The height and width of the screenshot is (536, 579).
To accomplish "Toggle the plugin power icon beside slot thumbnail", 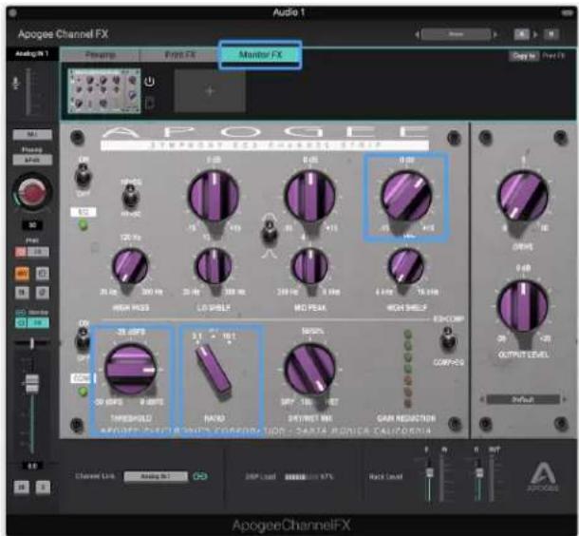I will point(149,82).
